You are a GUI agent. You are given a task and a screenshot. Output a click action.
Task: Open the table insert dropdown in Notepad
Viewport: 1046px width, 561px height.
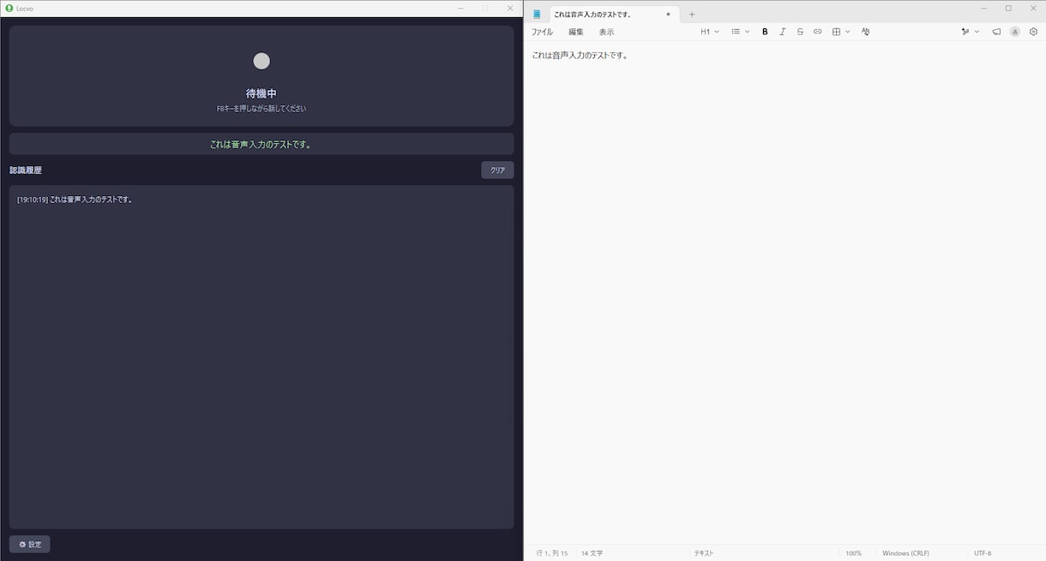pyautogui.click(x=841, y=32)
